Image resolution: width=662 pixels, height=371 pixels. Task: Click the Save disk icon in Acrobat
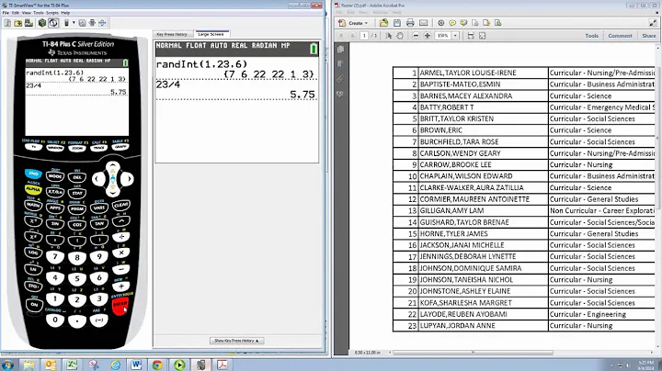pos(397,23)
